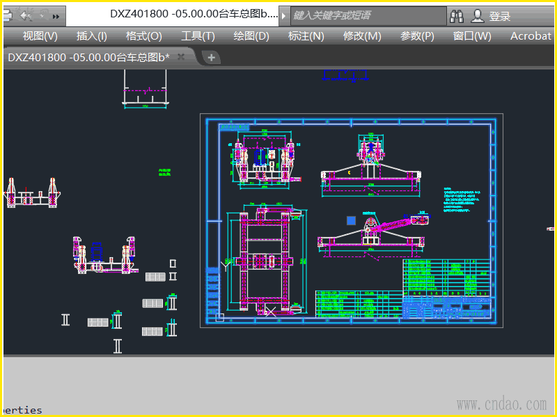The image size is (557, 417).
Task: Open a new drawing tab with plus icon
Action: pos(211,58)
